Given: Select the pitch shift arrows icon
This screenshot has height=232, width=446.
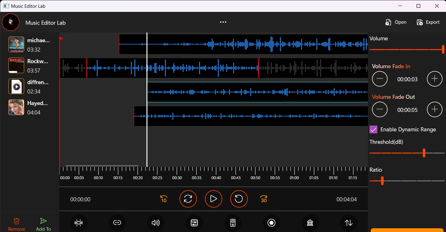Looking at the screenshot, I should [348, 223].
